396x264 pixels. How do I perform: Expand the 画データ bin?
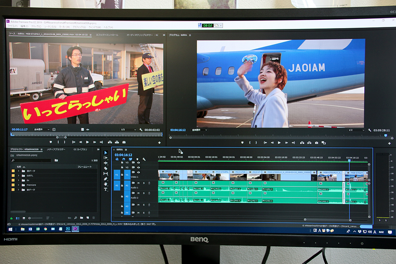pos(19,171)
